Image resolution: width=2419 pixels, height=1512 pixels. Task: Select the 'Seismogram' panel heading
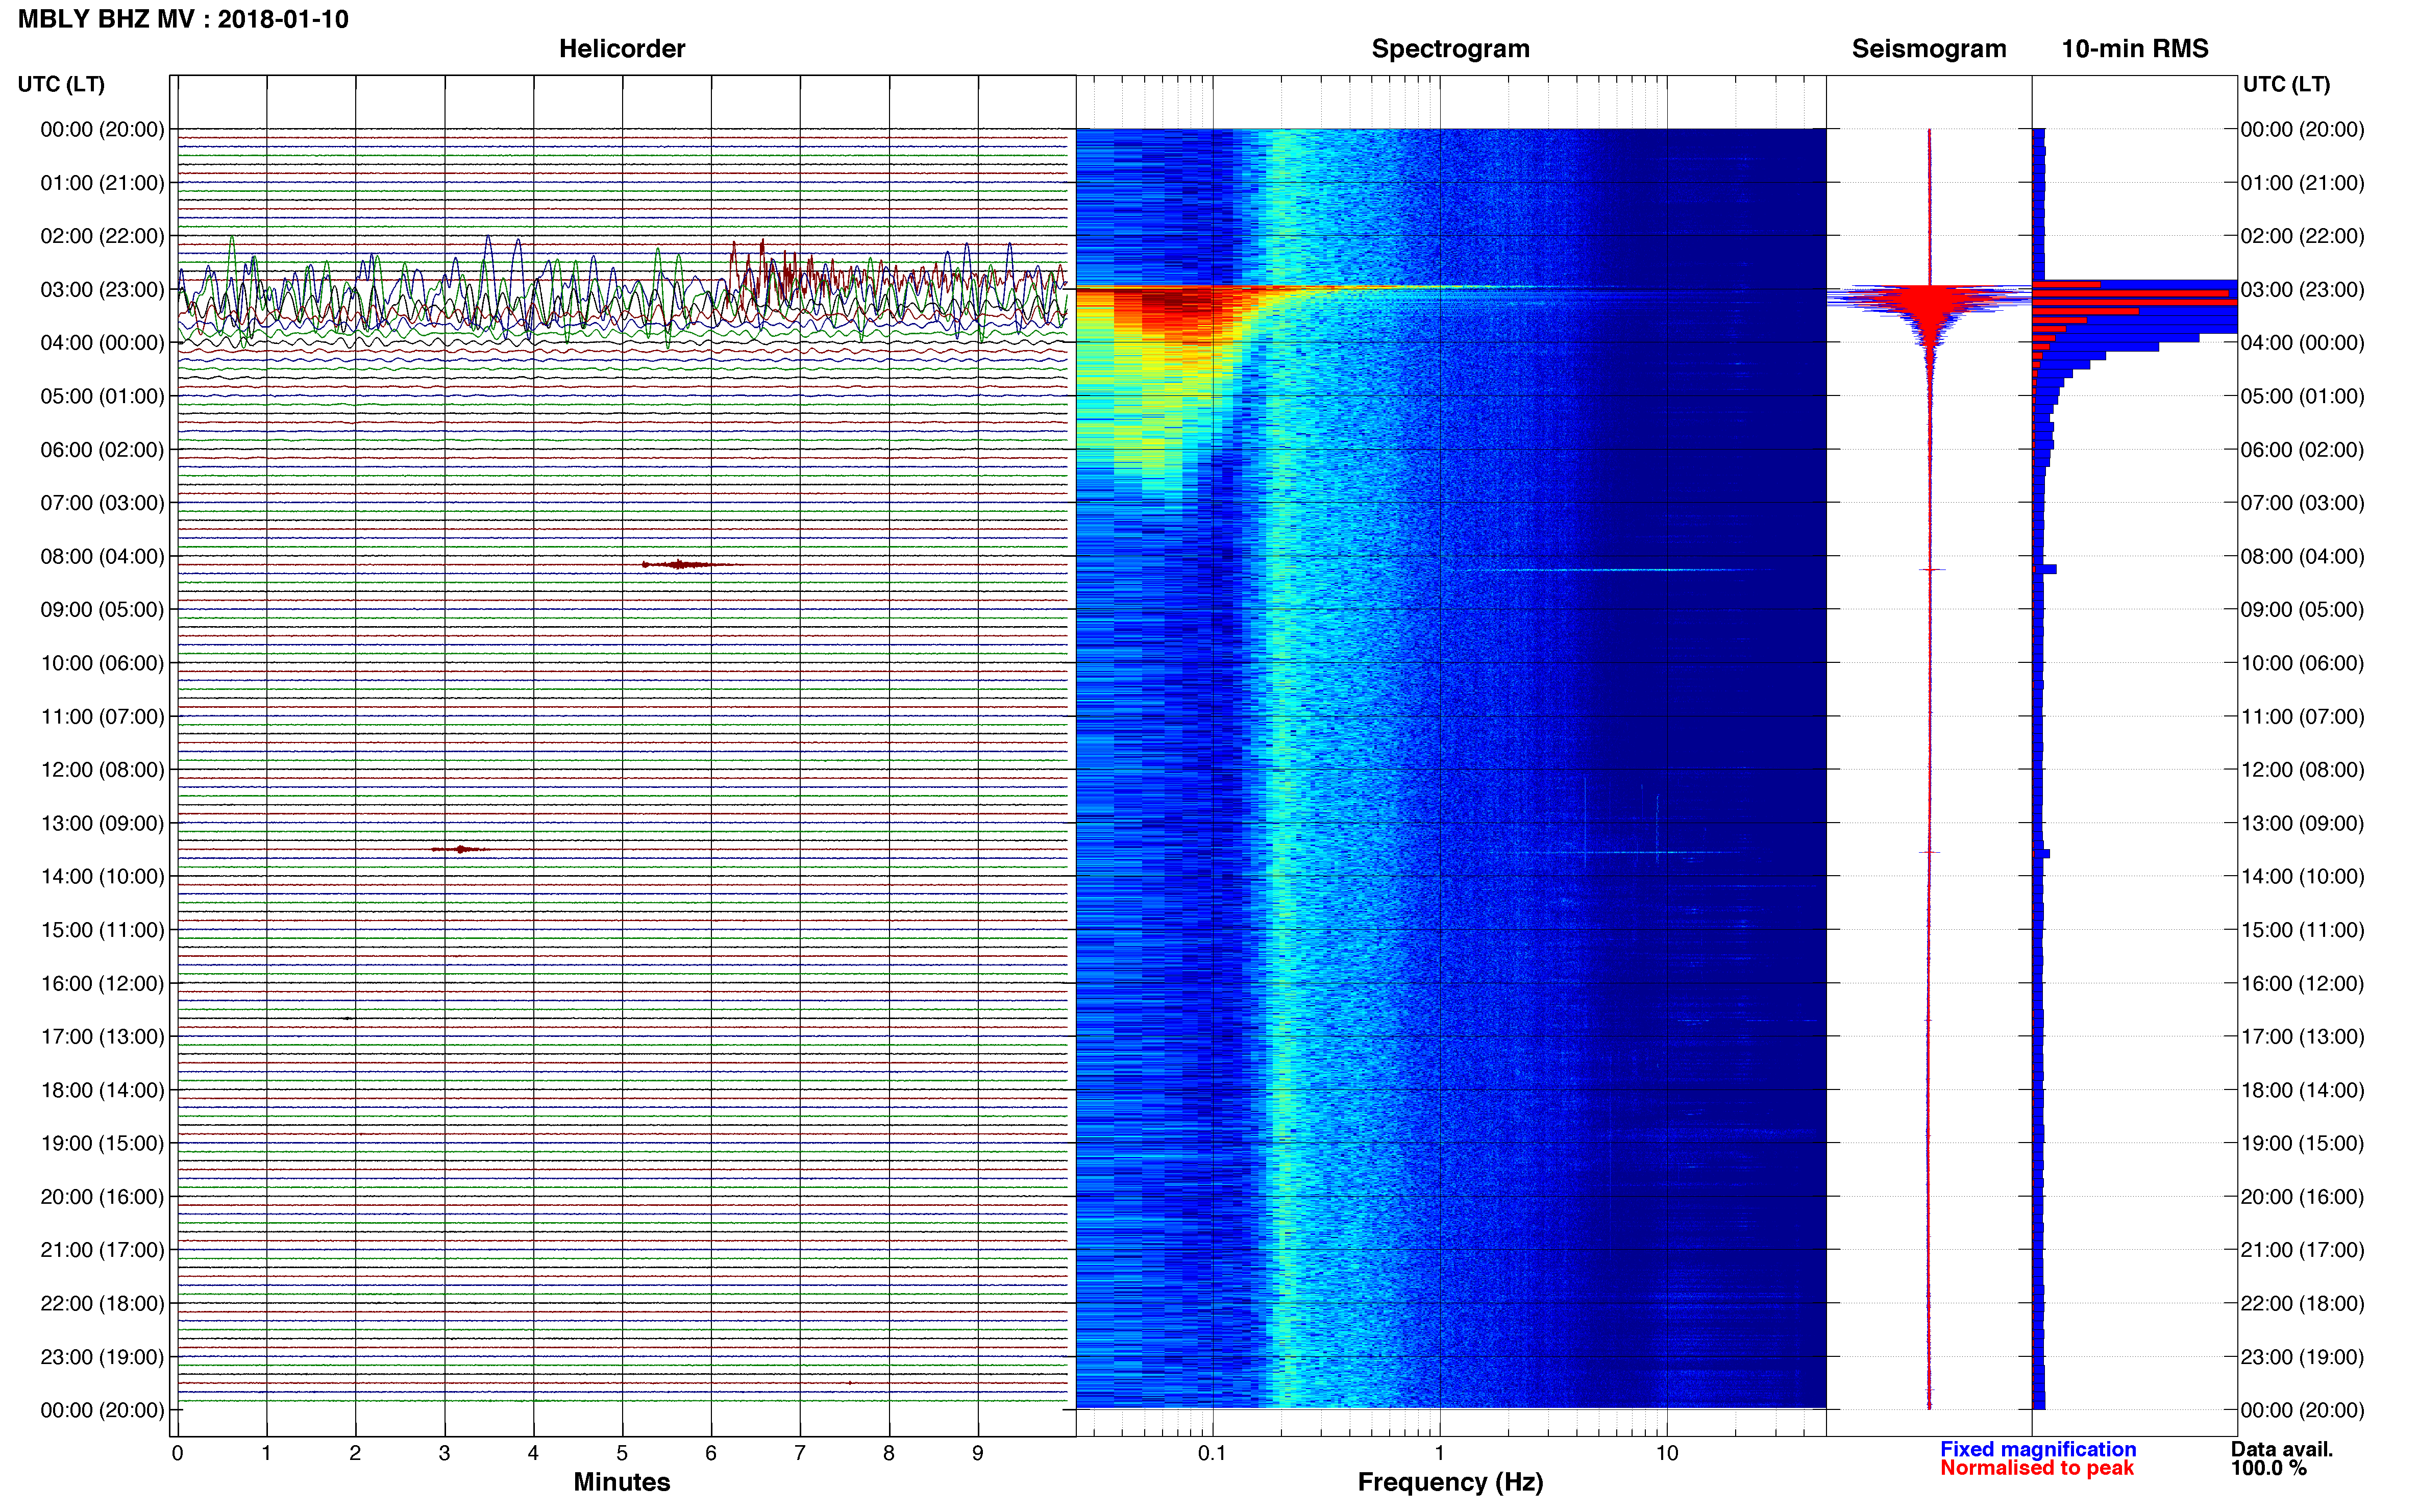click(x=1928, y=49)
